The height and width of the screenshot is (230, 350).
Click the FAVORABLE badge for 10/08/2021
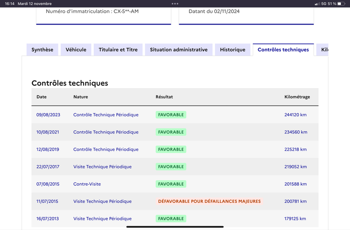tap(171, 132)
